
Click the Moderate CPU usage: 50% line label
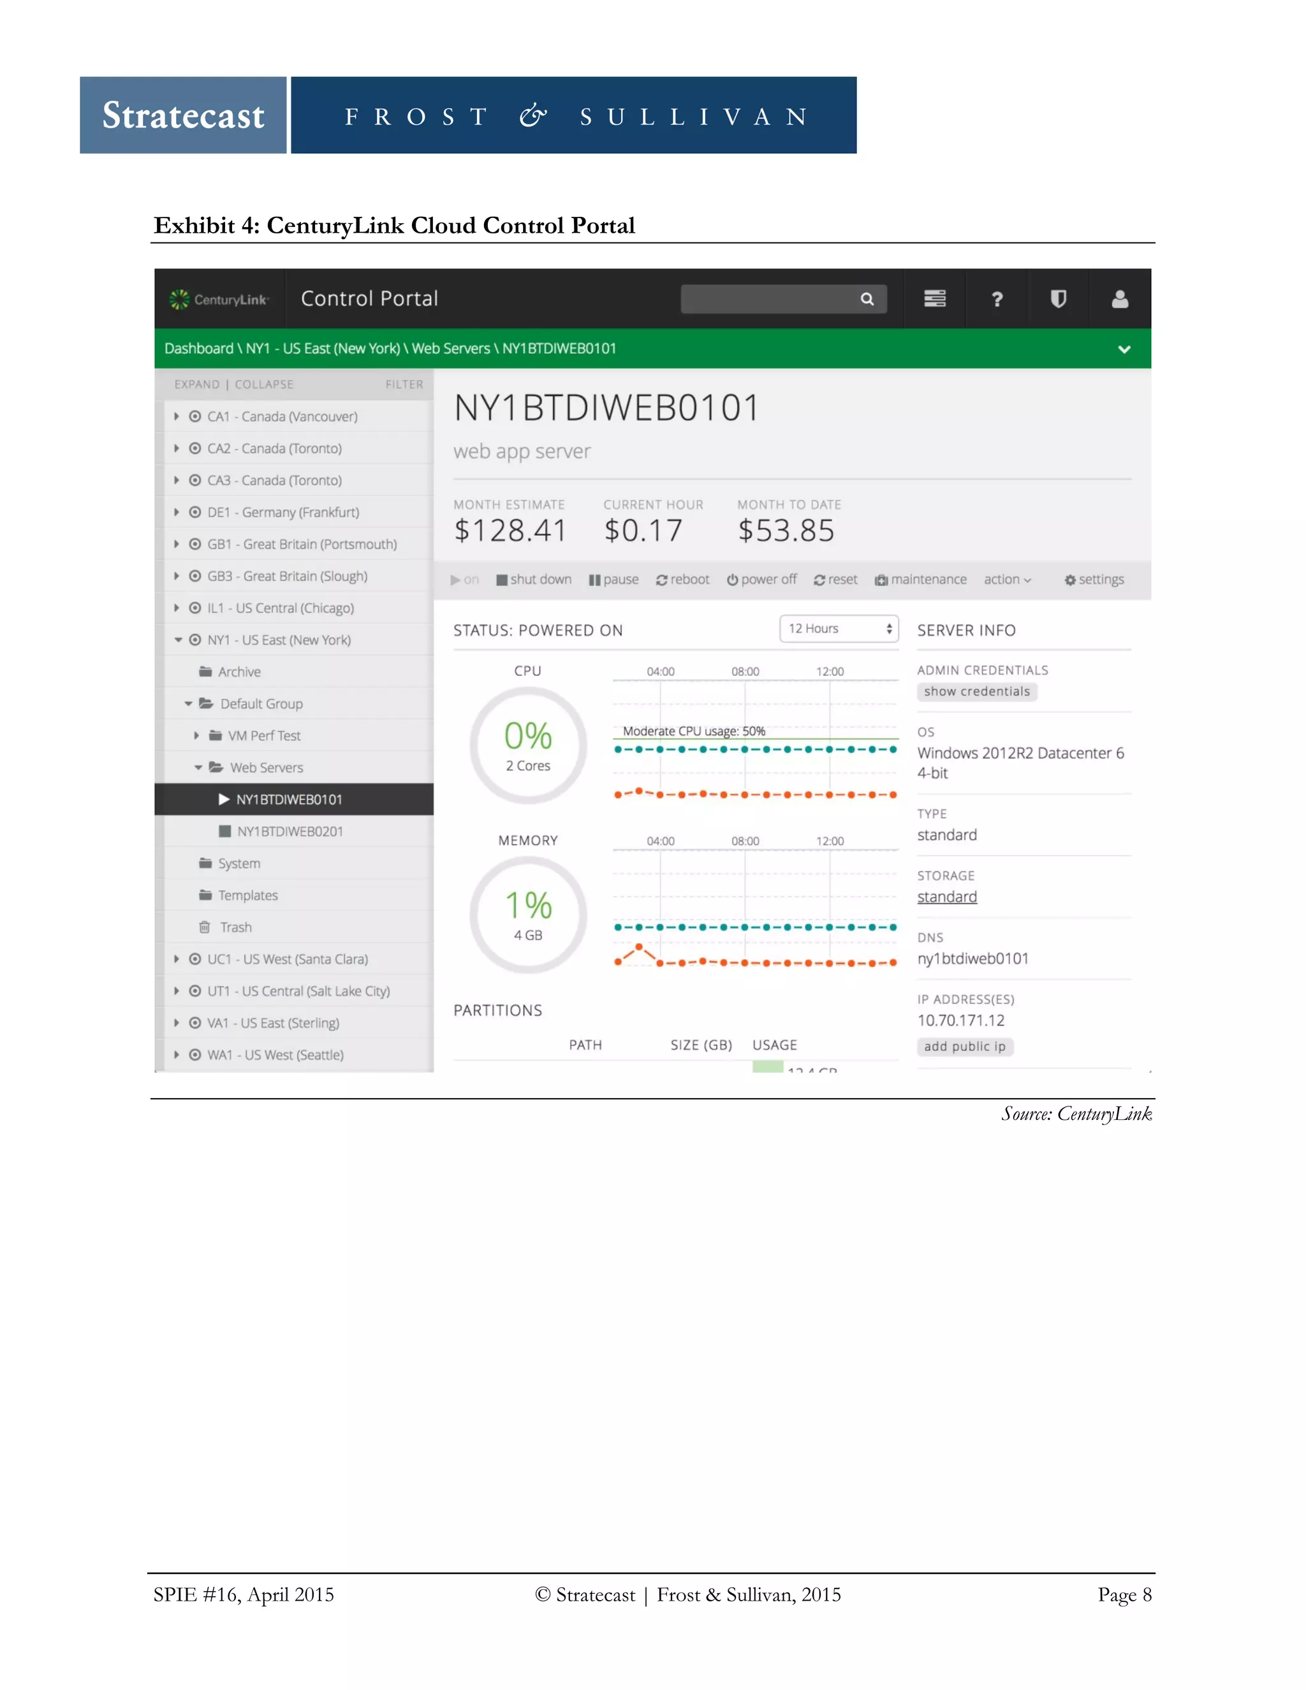(693, 731)
